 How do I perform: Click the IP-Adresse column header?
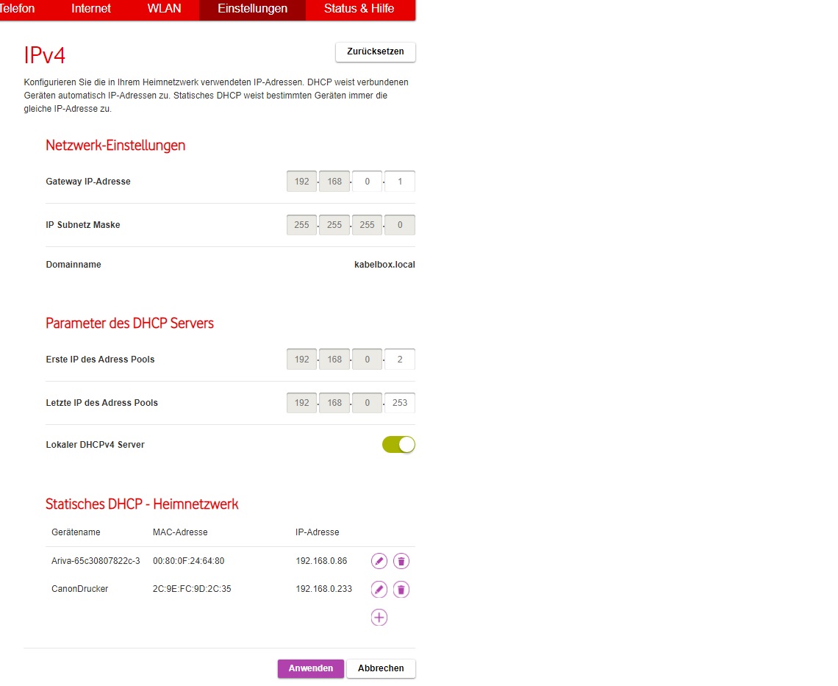coord(318,532)
